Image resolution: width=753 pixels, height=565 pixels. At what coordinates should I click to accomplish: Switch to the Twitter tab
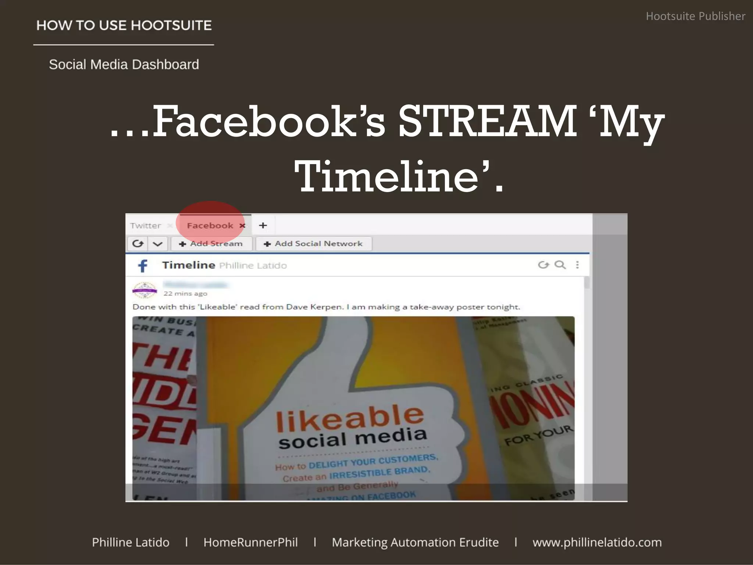(146, 225)
